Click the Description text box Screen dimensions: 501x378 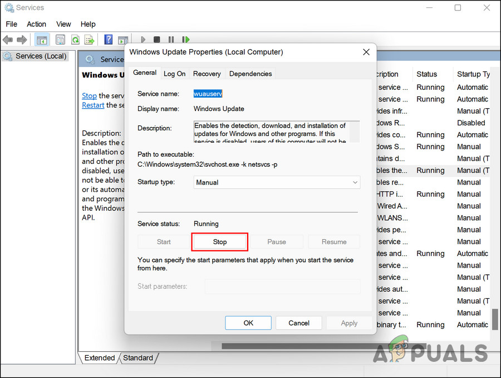pos(277,132)
